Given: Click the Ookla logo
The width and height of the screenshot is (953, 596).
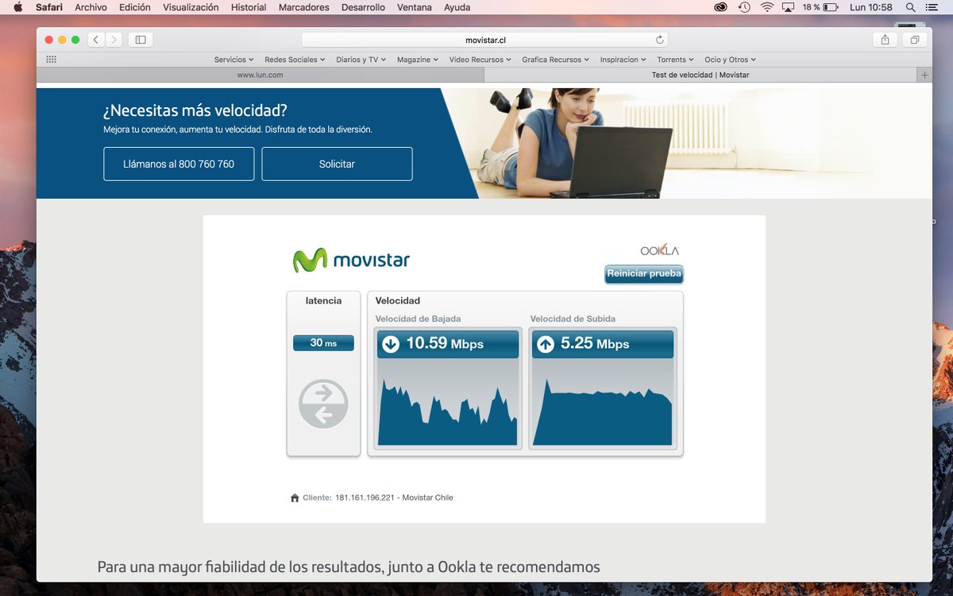Looking at the screenshot, I should (660, 250).
